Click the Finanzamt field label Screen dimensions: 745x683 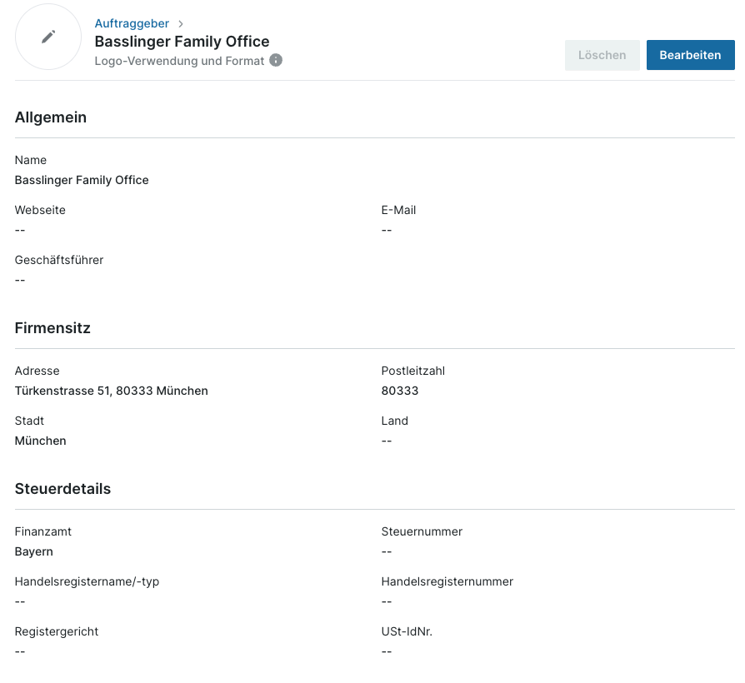43,531
